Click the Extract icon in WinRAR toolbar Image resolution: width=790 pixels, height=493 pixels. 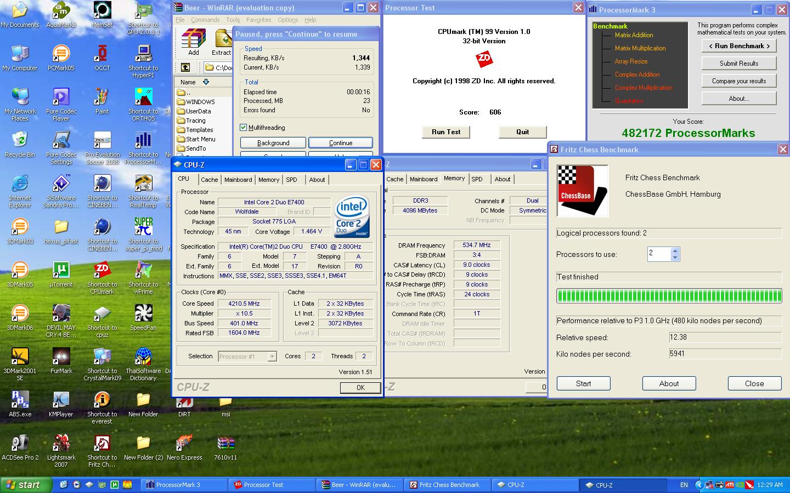[222, 42]
